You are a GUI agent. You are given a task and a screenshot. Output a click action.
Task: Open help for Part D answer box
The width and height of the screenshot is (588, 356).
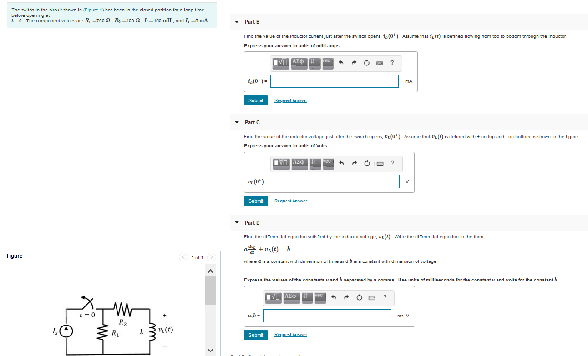tap(385, 298)
